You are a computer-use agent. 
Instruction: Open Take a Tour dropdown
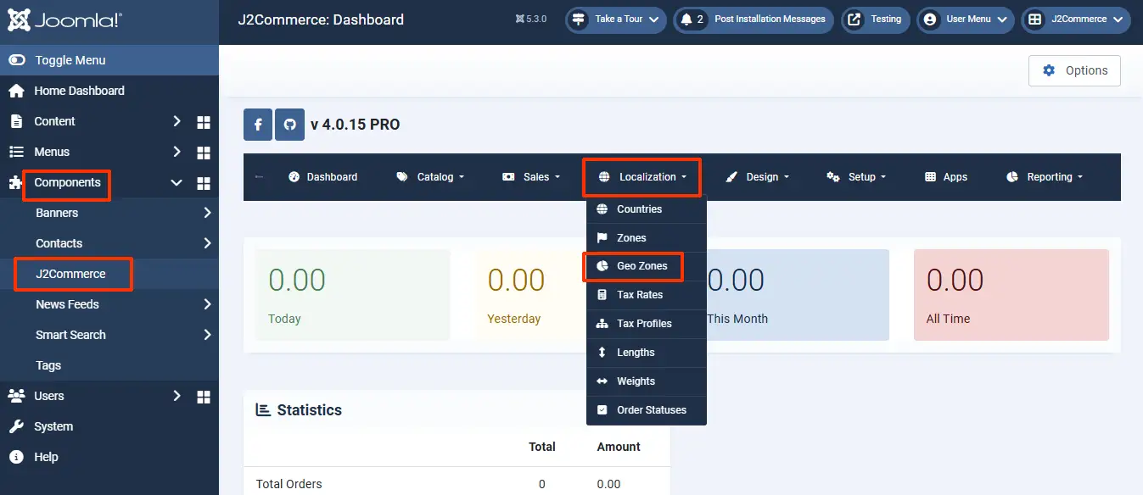click(616, 19)
